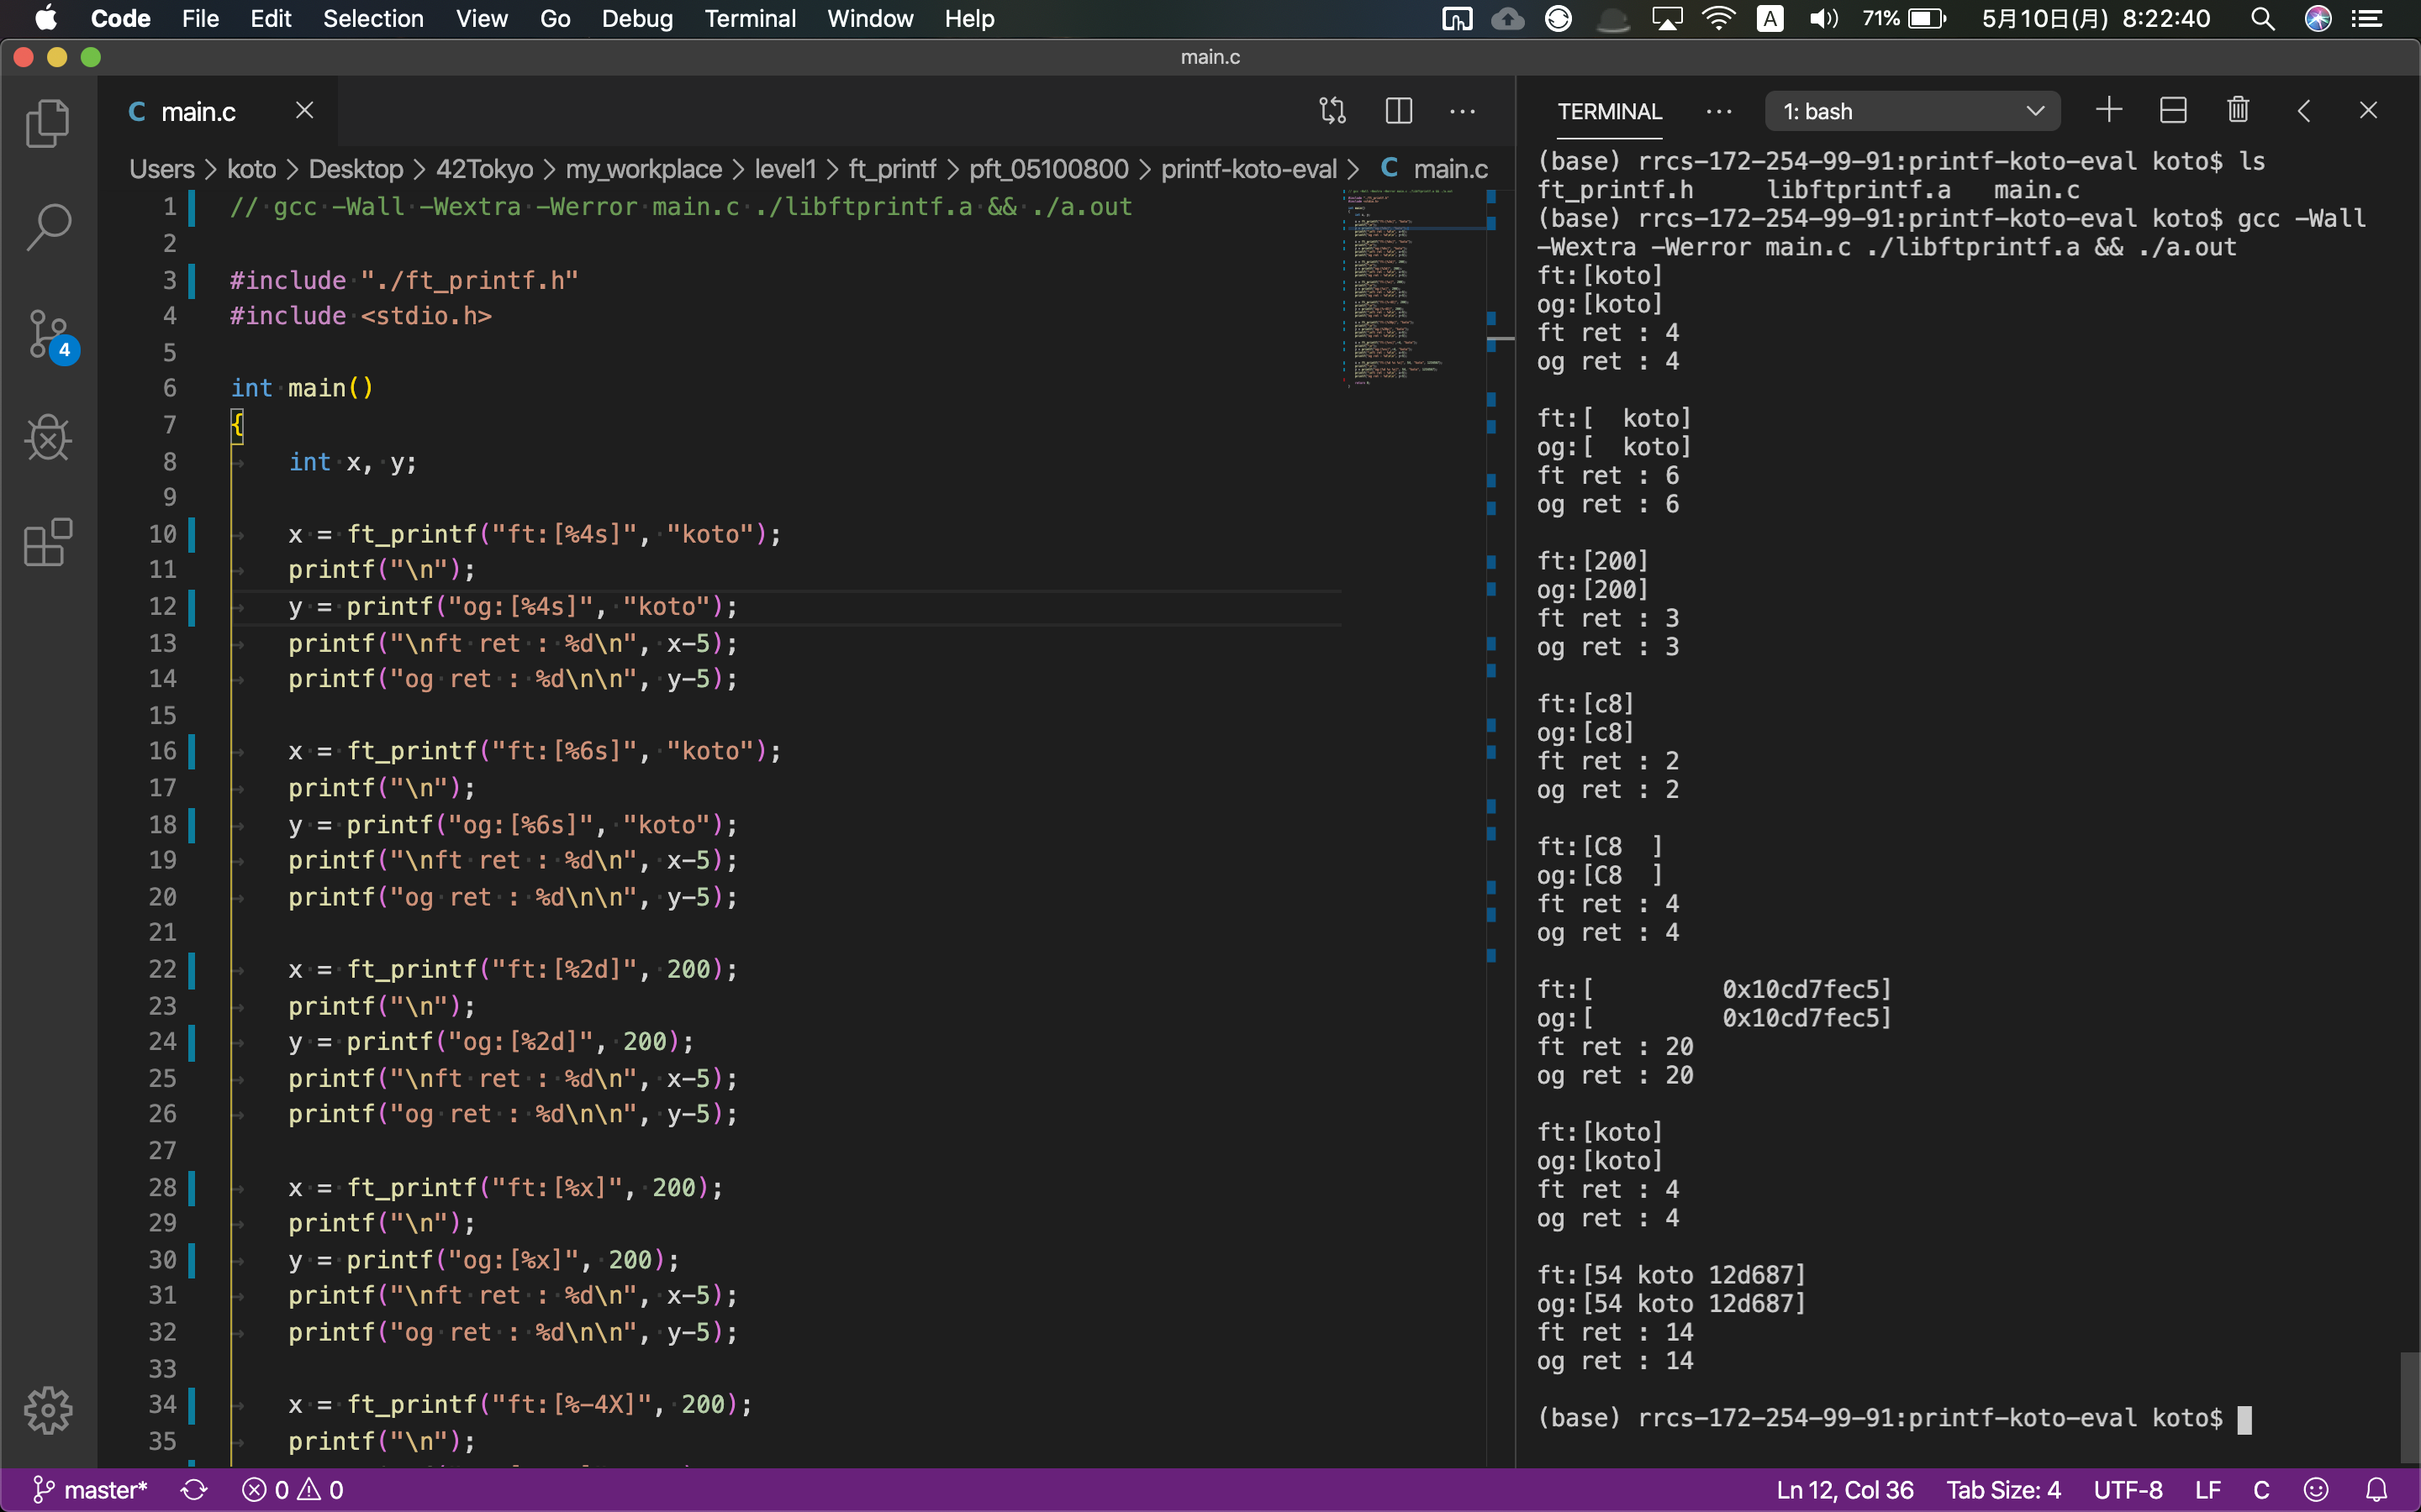Click the Wi-Fi icon in menu bar
Image resolution: width=2421 pixels, height=1512 pixels.
click(x=1717, y=19)
